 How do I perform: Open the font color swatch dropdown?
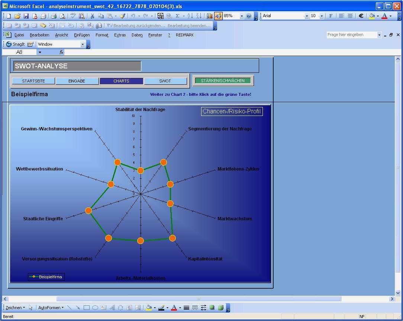pos(180,308)
